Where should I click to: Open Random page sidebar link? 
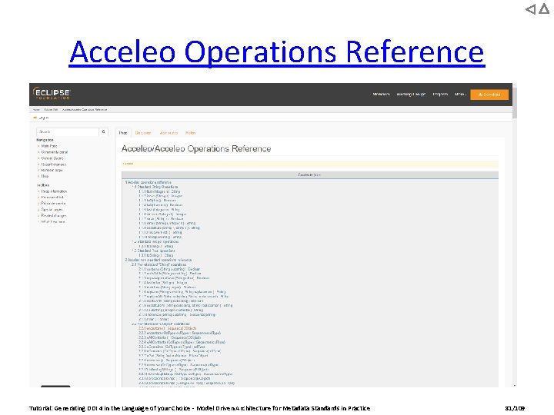(52, 170)
